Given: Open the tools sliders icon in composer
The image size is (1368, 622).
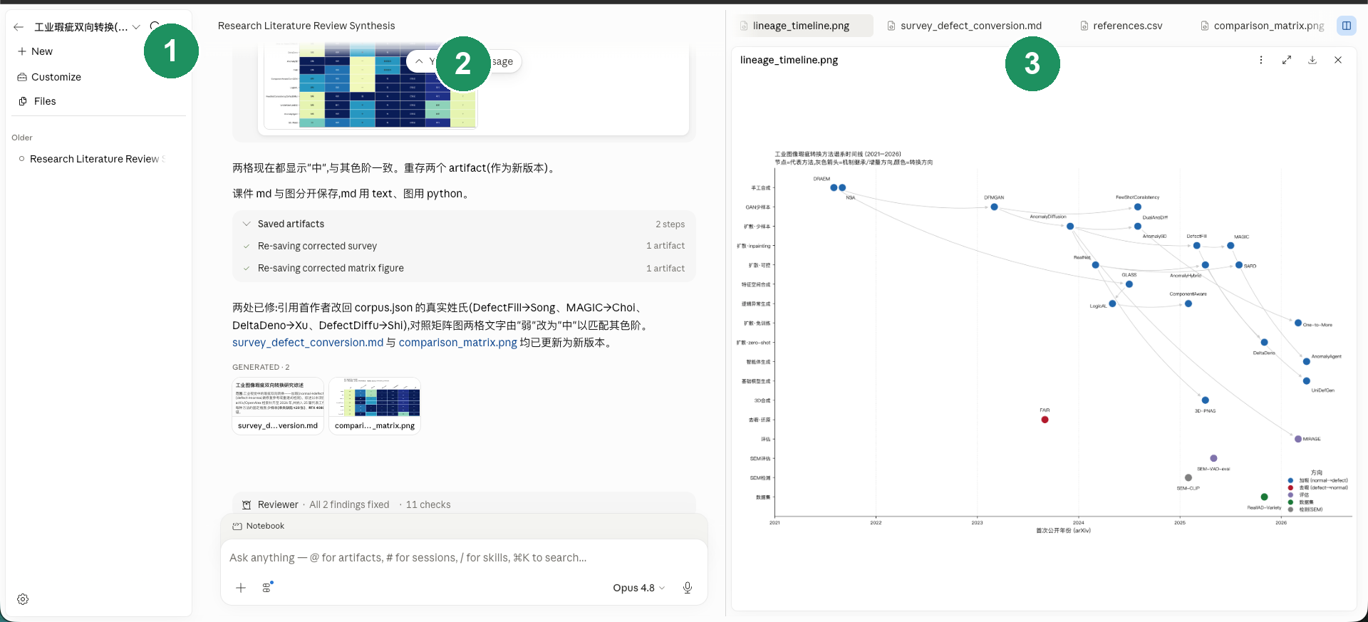Looking at the screenshot, I should click(267, 588).
